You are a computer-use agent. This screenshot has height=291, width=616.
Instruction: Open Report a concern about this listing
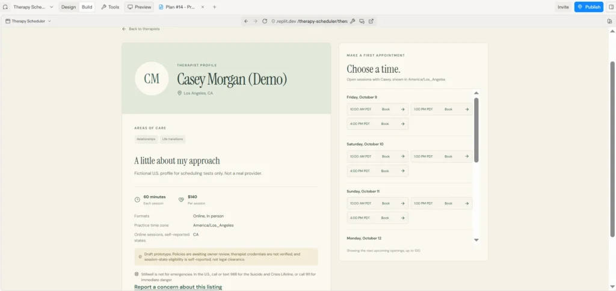click(x=178, y=287)
